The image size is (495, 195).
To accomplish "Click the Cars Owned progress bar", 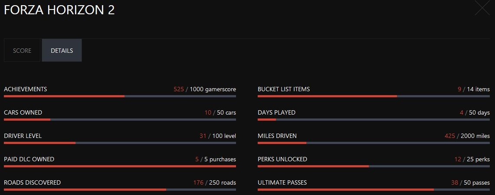I will point(120,119).
